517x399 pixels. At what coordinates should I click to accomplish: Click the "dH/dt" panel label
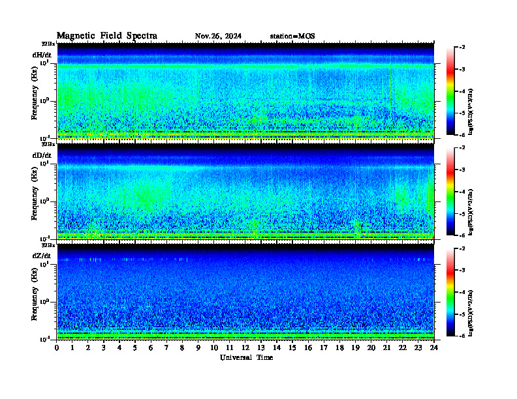[x=42, y=55]
